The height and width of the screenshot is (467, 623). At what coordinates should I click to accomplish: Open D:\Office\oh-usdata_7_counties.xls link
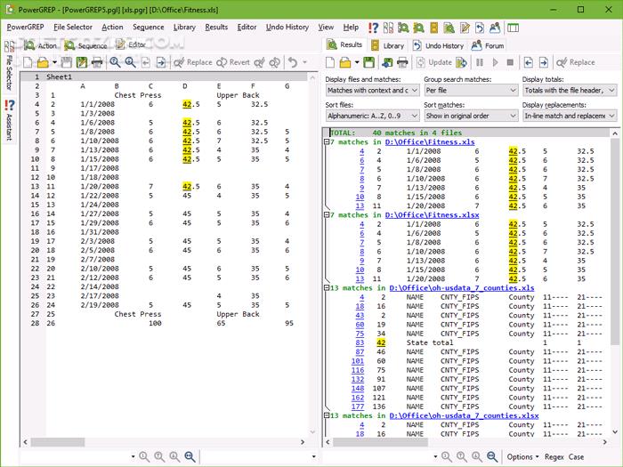462,288
